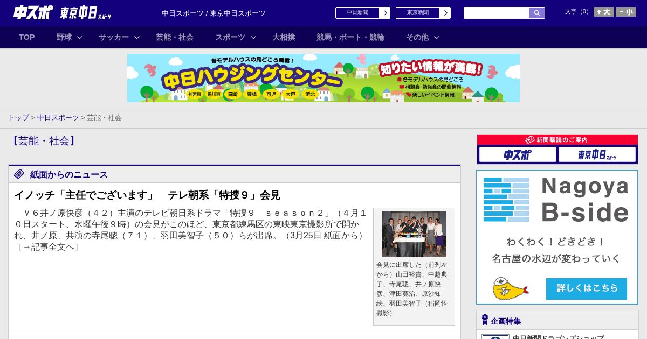Click →記事全文へ link
The height and width of the screenshot is (339, 647).
point(49,247)
